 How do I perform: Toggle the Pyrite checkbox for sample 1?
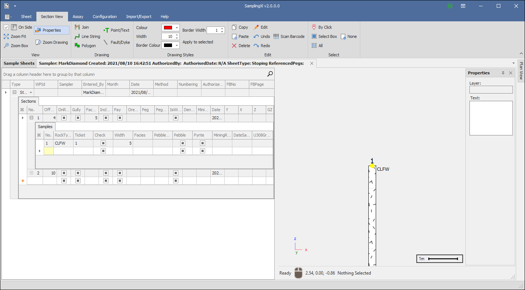202,143
